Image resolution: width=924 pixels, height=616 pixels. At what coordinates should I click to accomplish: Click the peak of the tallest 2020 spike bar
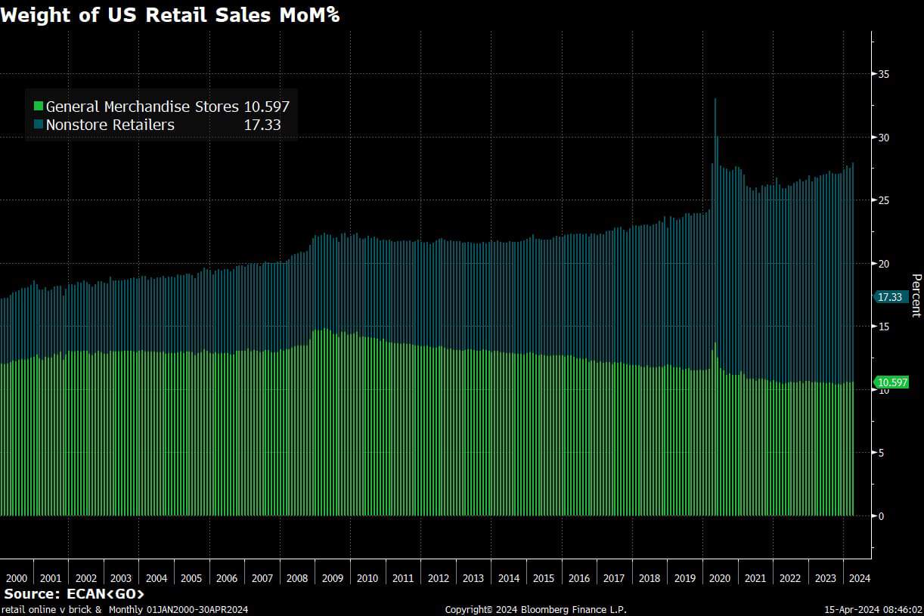tap(715, 100)
